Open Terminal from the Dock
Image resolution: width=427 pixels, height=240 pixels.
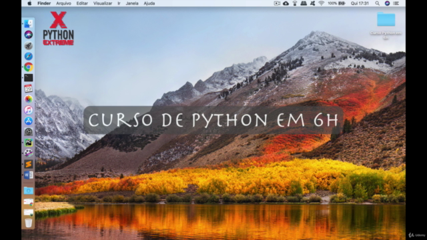coord(28,77)
